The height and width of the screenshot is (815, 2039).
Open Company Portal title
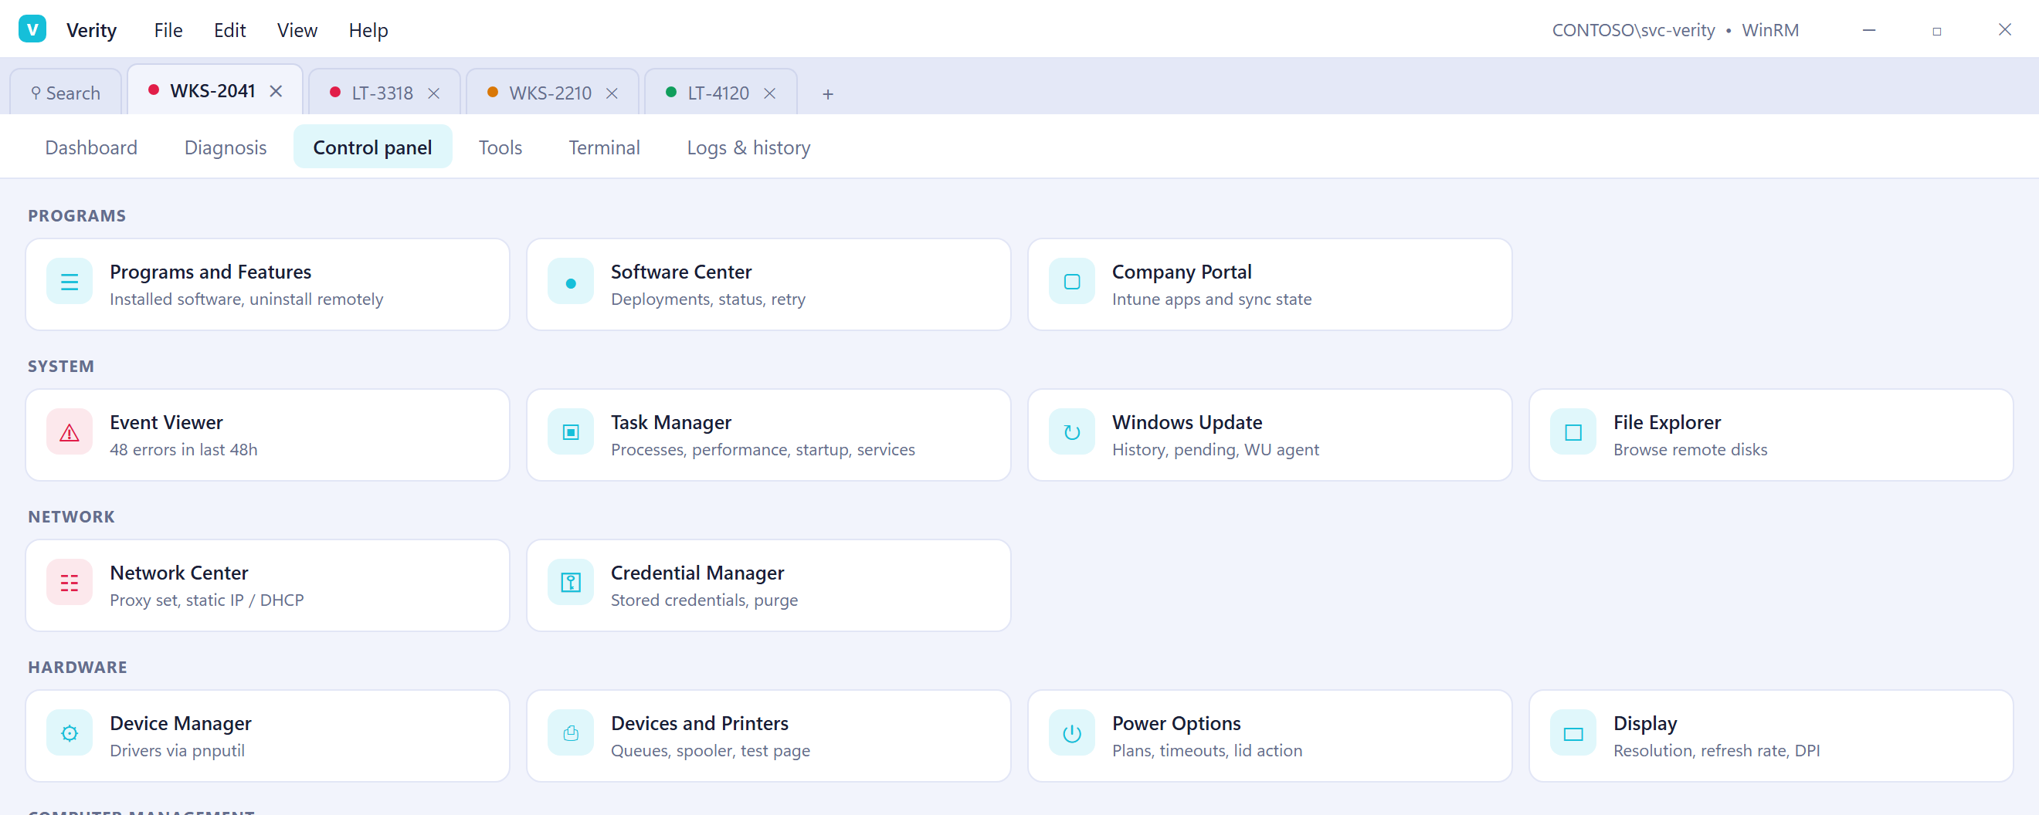[x=1182, y=272]
